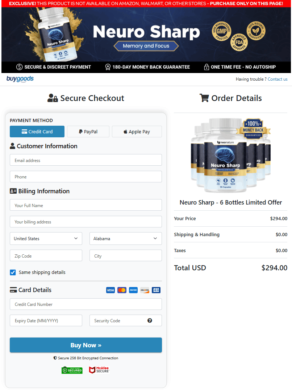Click the Neuro Sharp six-bottle product image
292x392 pixels.
pos(231,155)
